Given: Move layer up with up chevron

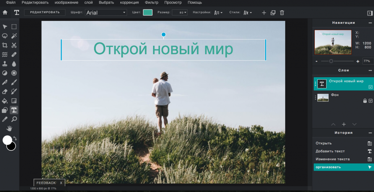Looking at the screenshot, I should click(x=333, y=124).
